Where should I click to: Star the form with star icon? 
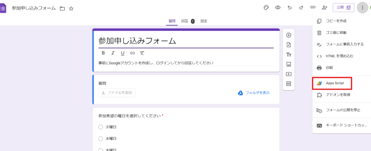pos(71,8)
